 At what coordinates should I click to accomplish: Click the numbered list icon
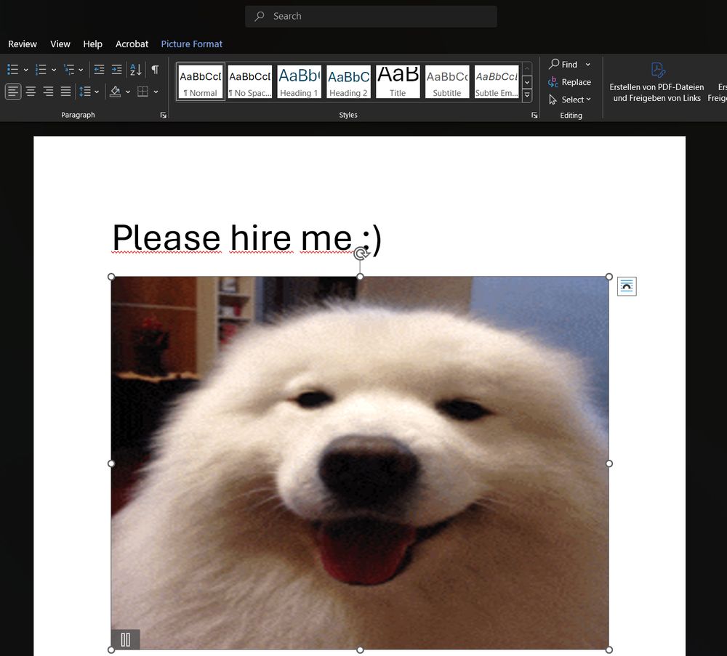tap(41, 70)
